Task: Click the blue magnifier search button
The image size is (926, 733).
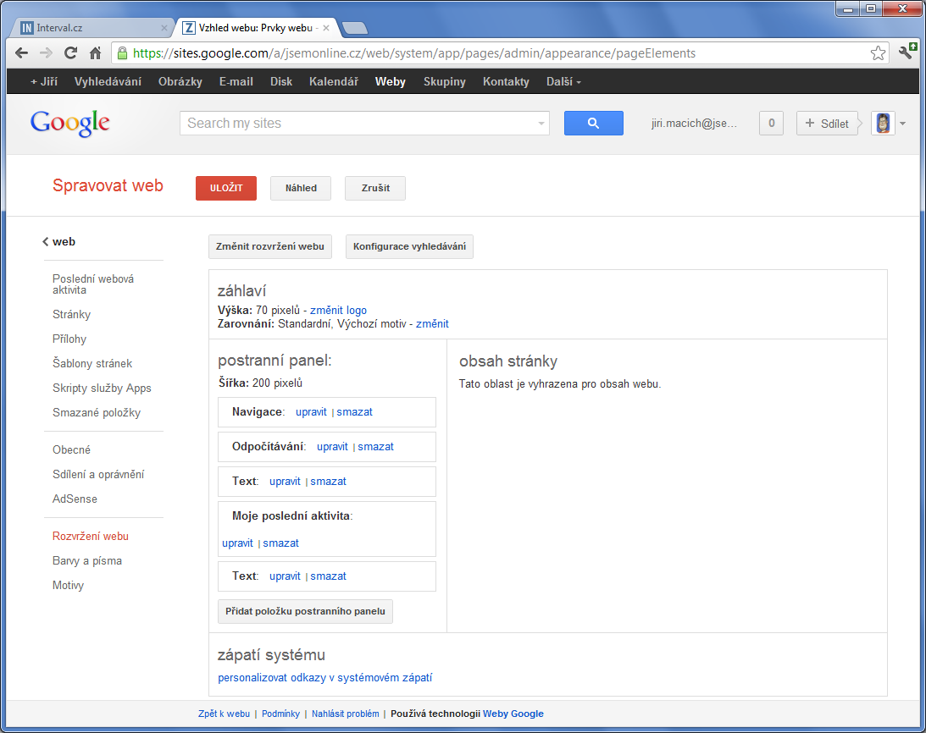Action: tap(594, 124)
